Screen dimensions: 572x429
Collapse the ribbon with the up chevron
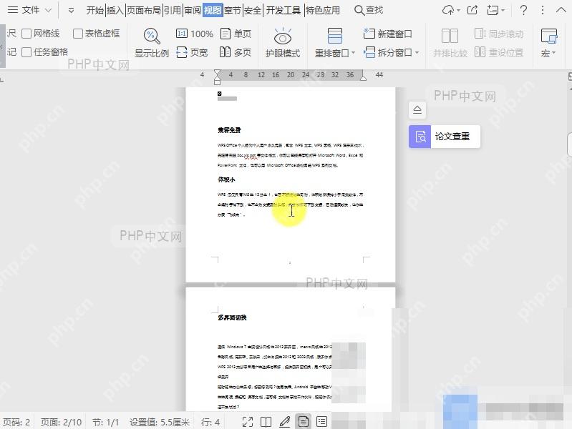coord(561,10)
